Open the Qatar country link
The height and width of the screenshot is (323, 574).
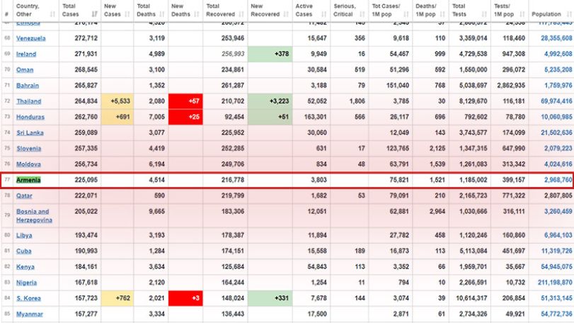(x=24, y=195)
